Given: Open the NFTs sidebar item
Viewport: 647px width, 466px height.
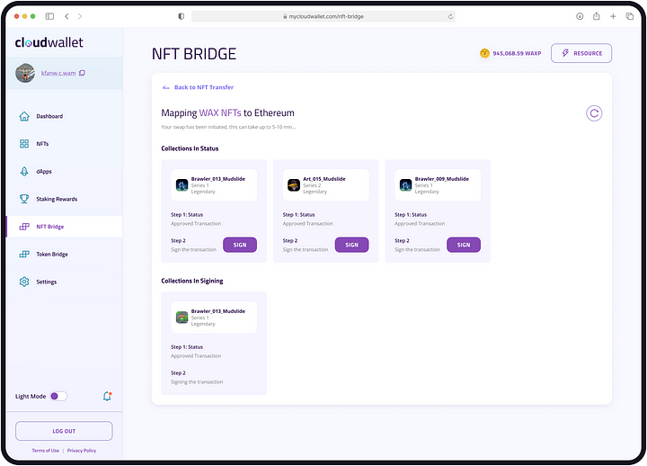Looking at the screenshot, I should pos(65,144).
